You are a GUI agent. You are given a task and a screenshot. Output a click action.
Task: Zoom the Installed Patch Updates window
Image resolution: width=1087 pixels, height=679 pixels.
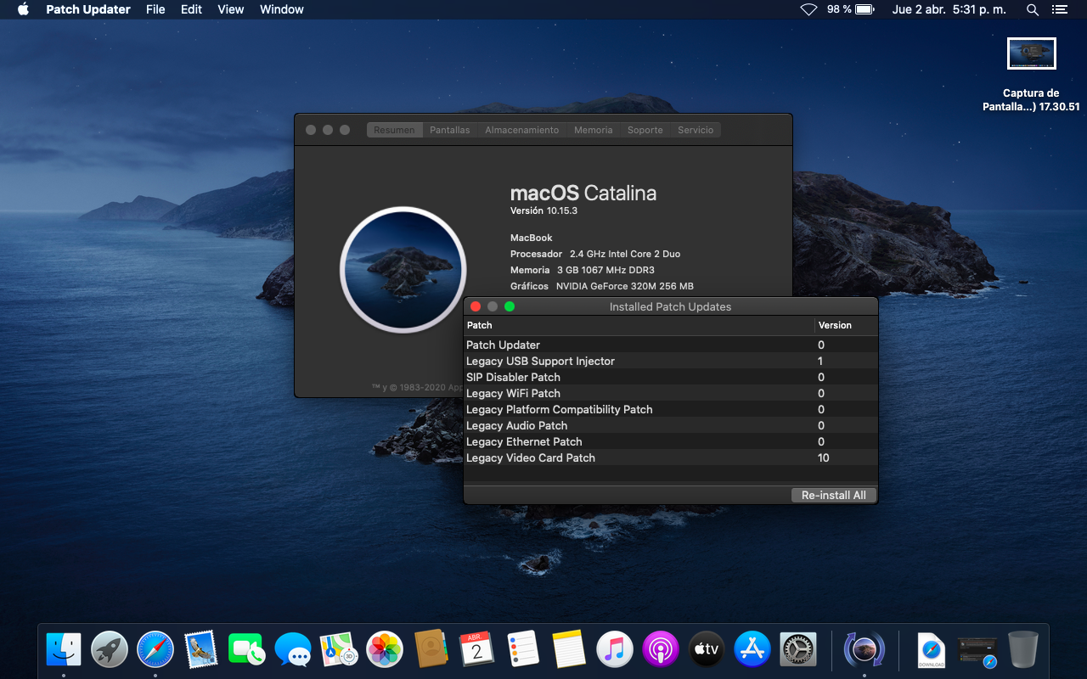[x=510, y=306]
